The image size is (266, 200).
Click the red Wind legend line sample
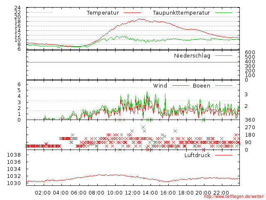click(181, 86)
